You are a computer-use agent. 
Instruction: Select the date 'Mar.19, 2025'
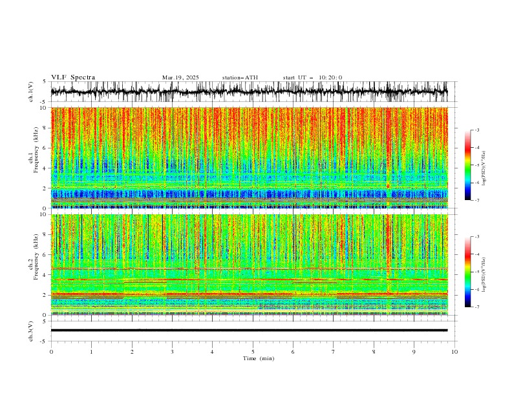(x=180, y=77)
